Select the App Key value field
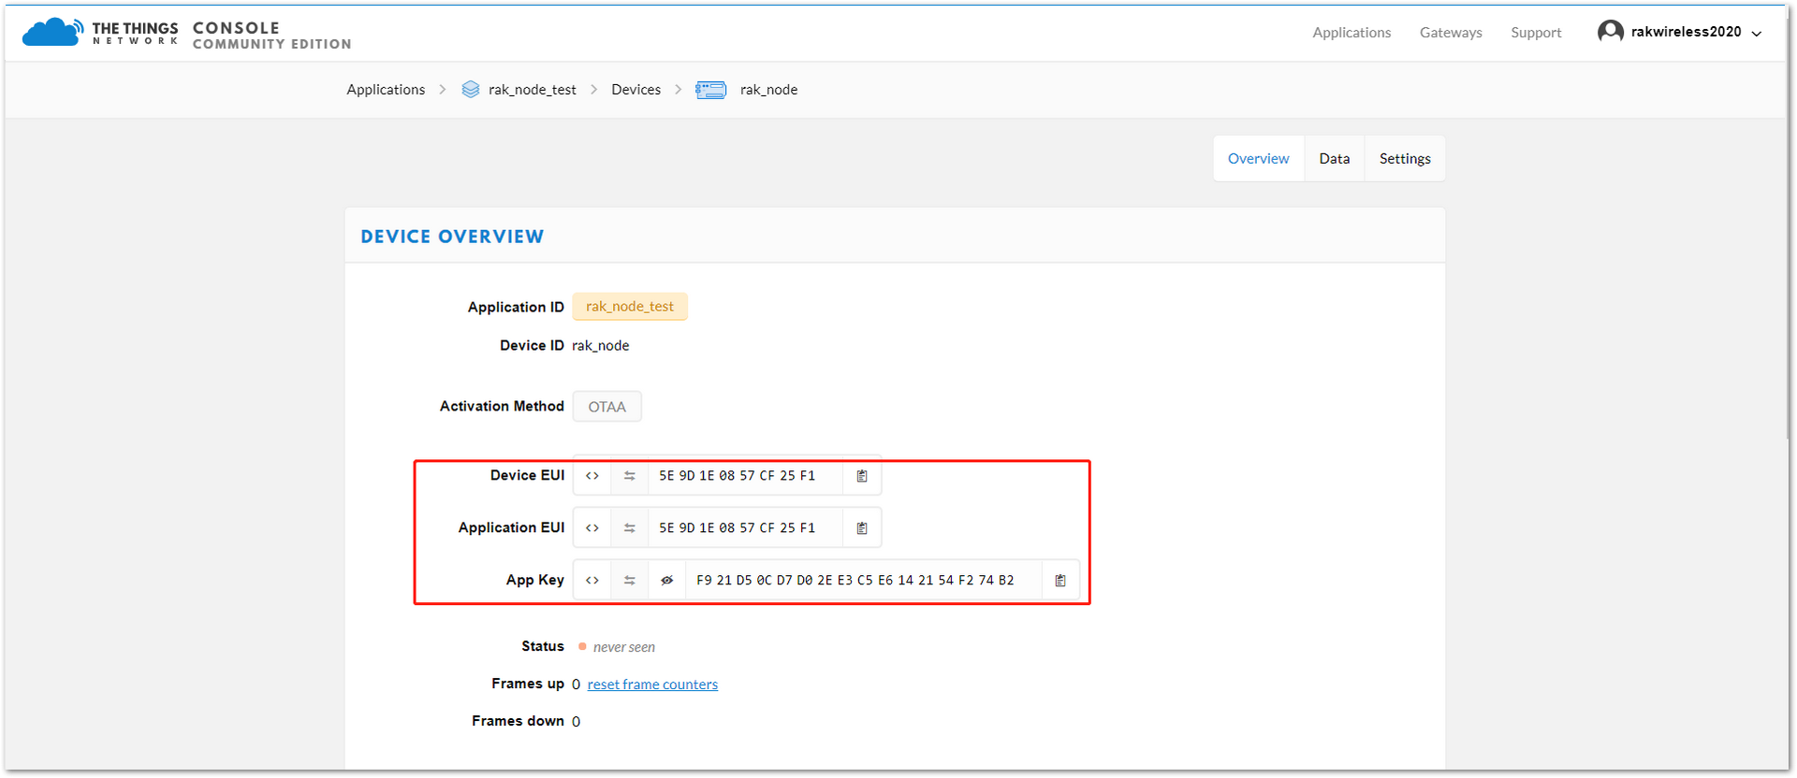The height and width of the screenshot is (778, 1797). pos(863,581)
